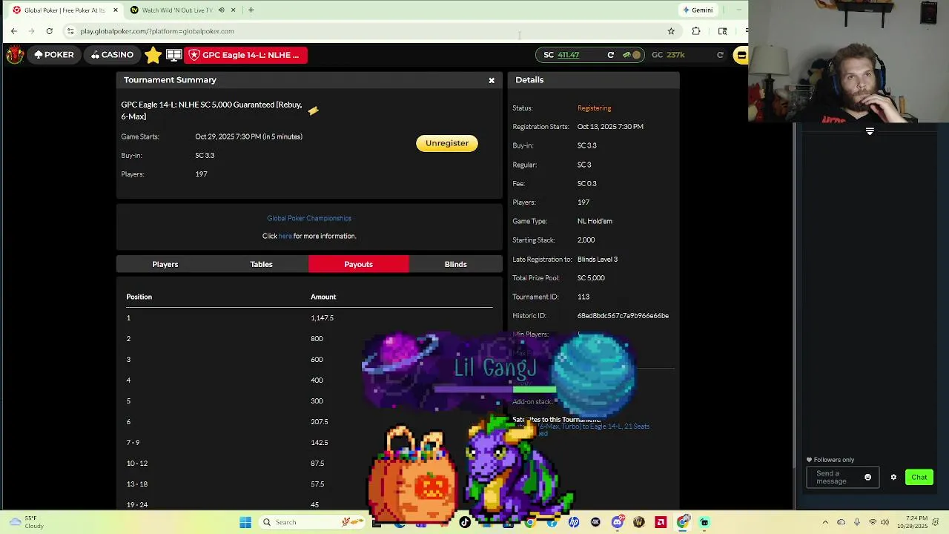Open the 4K app in taskbar
The image size is (949, 534).
pos(595,522)
